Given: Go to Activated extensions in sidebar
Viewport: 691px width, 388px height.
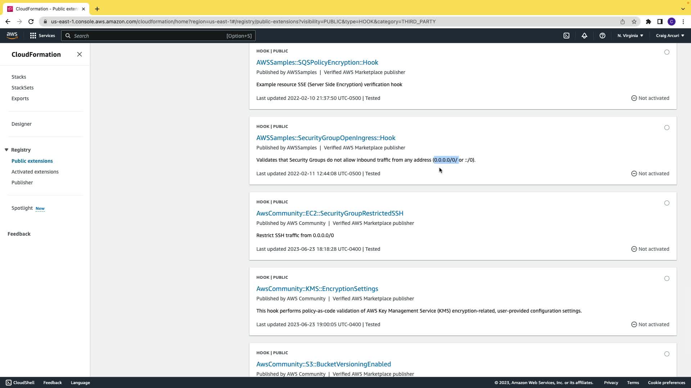Looking at the screenshot, I should pyautogui.click(x=35, y=172).
